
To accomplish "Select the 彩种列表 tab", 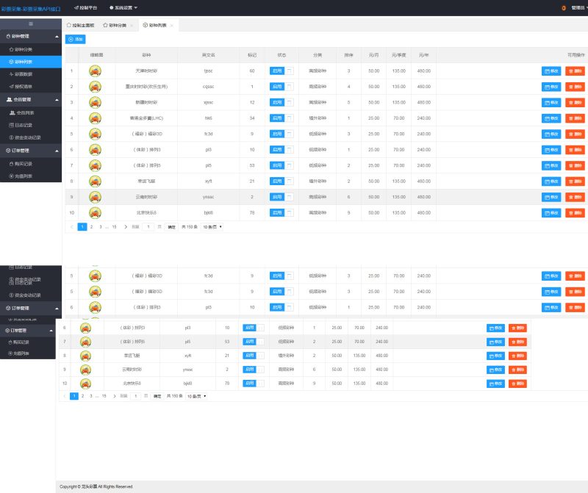I will pyautogui.click(x=155, y=26).
